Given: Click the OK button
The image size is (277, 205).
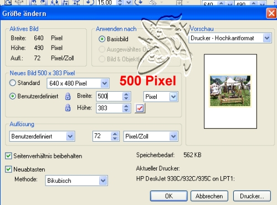Looking at the screenshot, I should pos(169,196).
